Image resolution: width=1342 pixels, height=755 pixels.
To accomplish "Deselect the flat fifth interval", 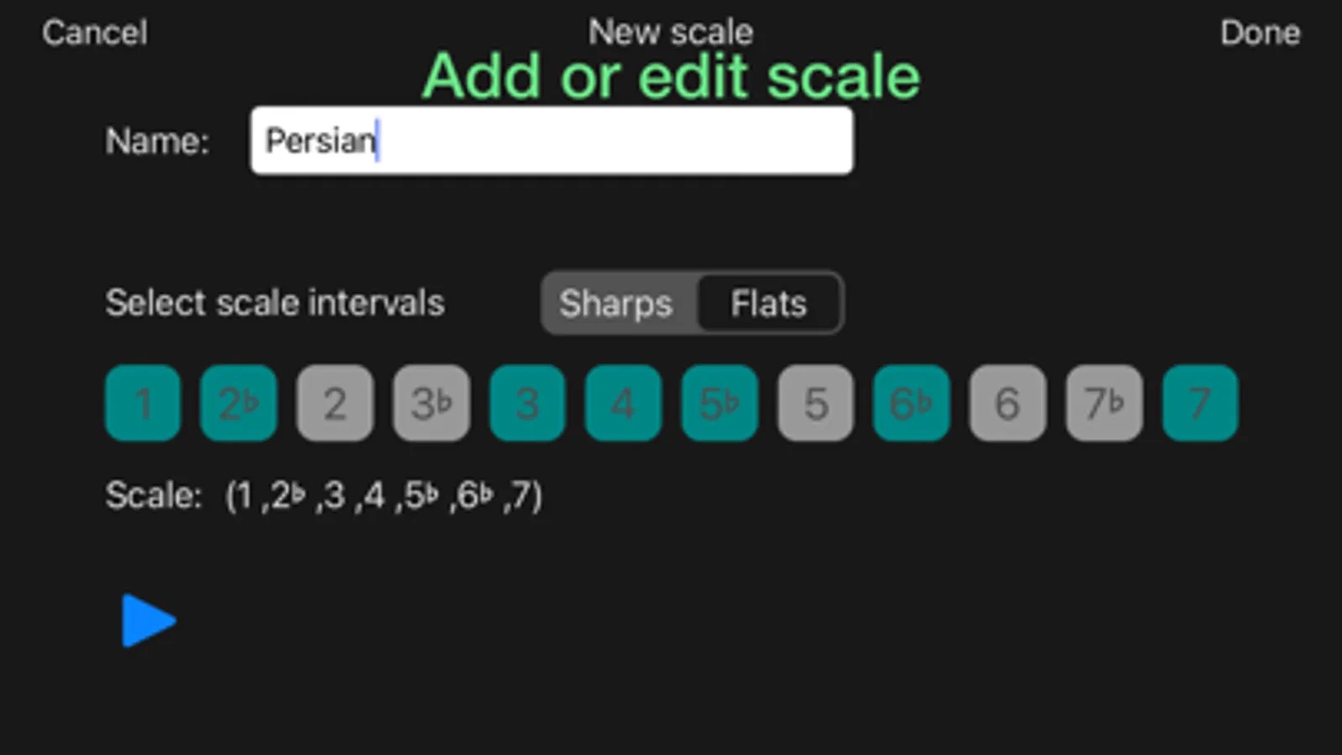I will 719,403.
